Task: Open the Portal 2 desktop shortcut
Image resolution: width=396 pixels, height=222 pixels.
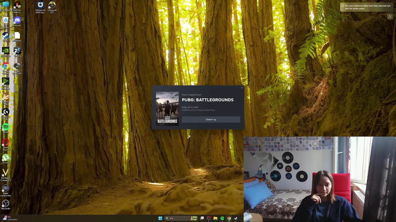Action: tap(17, 52)
